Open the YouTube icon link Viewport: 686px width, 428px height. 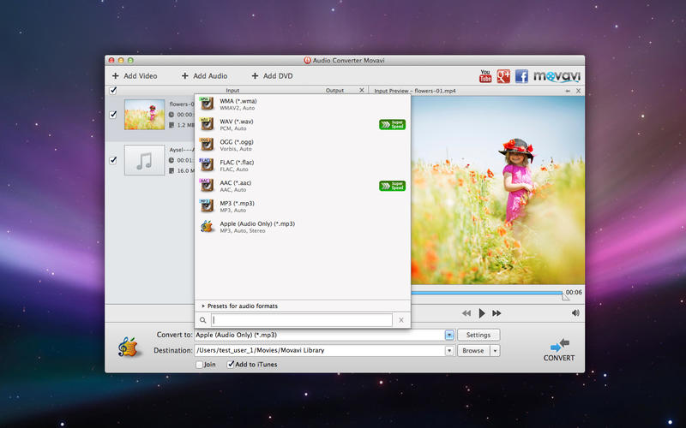coord(485,76)
